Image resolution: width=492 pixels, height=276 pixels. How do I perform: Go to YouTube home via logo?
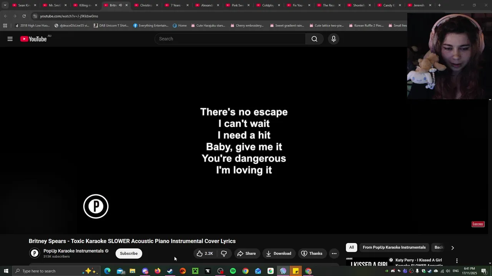click(x=33, y=39)
